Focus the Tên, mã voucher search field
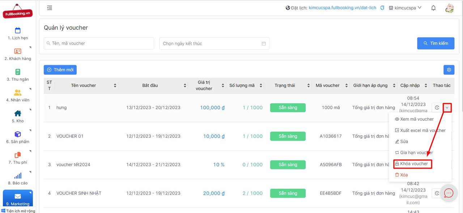 (x=99, y=44)
